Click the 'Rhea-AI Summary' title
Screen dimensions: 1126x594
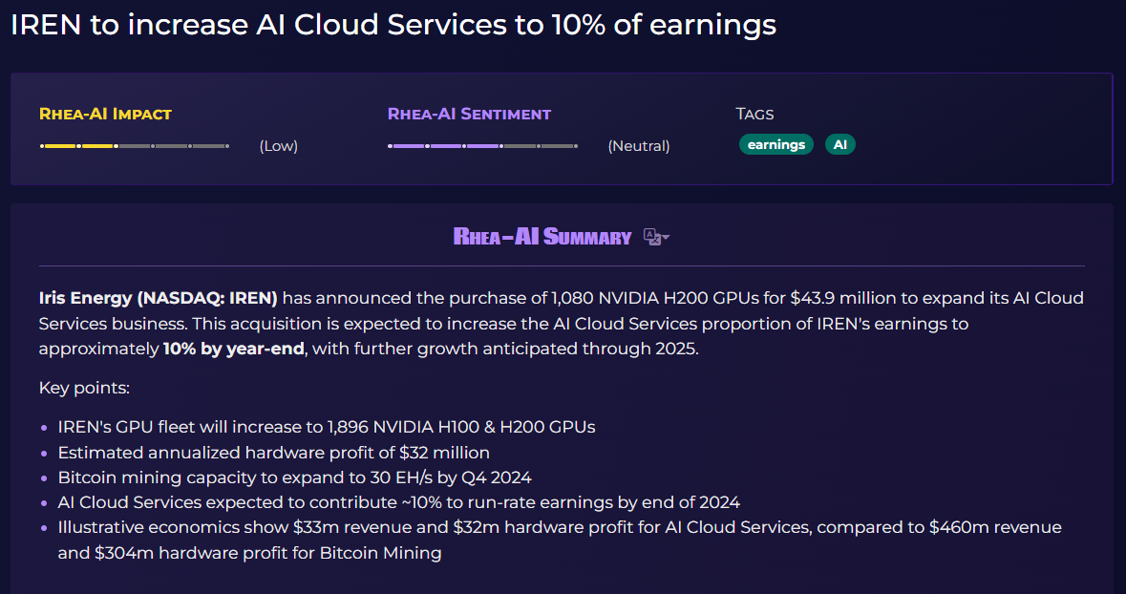542,236
